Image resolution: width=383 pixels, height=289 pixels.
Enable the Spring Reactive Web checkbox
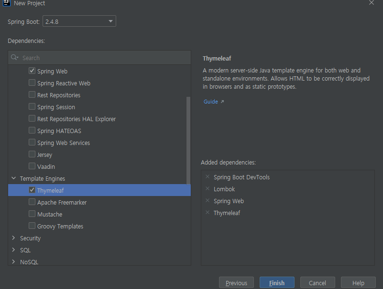32,83
